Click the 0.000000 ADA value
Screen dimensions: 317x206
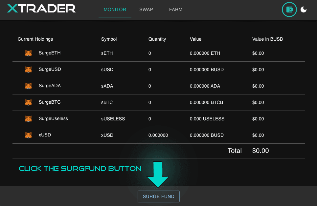(205, 86)
